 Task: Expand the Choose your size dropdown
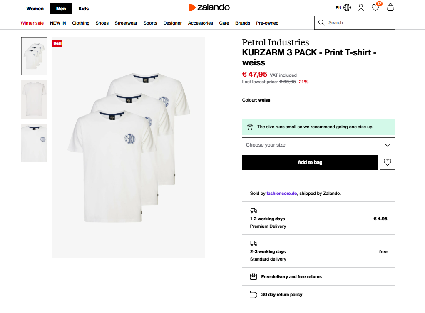(318, 145)
